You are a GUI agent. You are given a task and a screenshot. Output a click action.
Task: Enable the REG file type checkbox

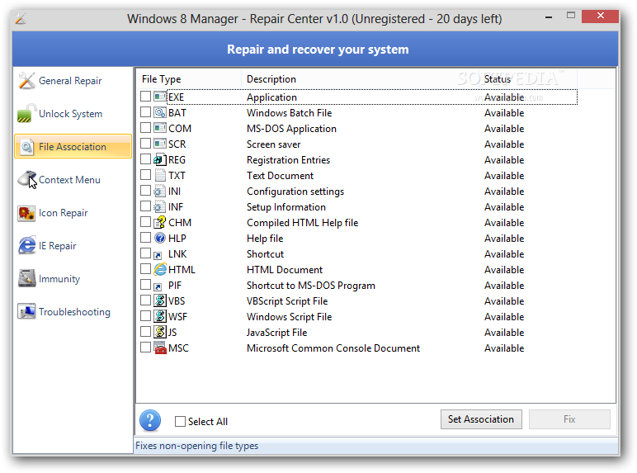click(145, 158)
